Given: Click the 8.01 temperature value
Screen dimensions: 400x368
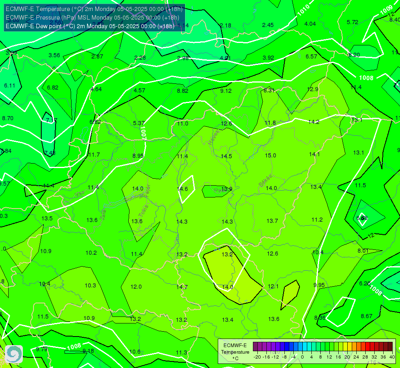Looking at the screenshot, I should point(363,251).
